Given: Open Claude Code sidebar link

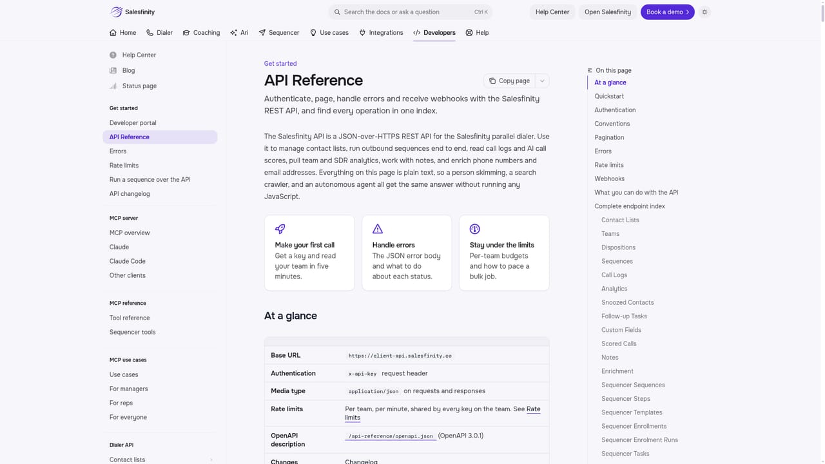Looking at the screenshot, I should point(128,261).
